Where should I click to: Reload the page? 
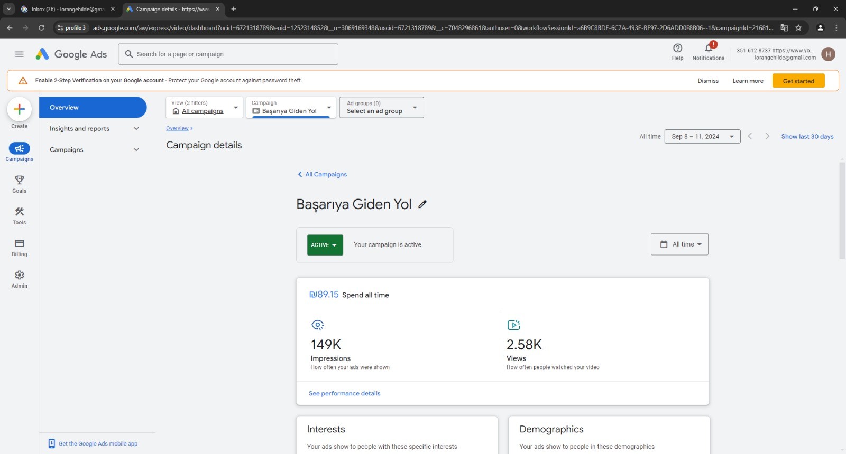[x=41, y=27]
